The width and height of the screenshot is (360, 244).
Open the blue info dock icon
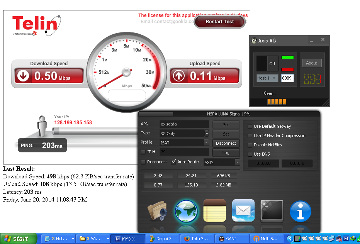pos(300,212)
